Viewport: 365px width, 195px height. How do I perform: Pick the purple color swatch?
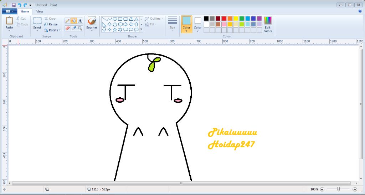point(259,19)
